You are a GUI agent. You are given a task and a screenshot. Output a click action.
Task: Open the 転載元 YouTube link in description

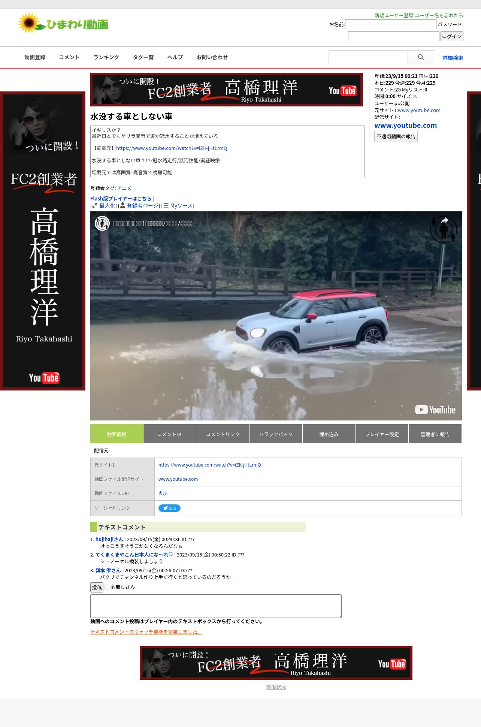click(172, 148)
